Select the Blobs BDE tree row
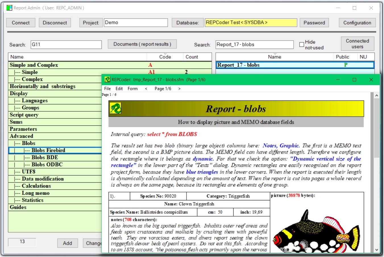Image resolution: width=384 pixels, height=257 pixels. 55,157
